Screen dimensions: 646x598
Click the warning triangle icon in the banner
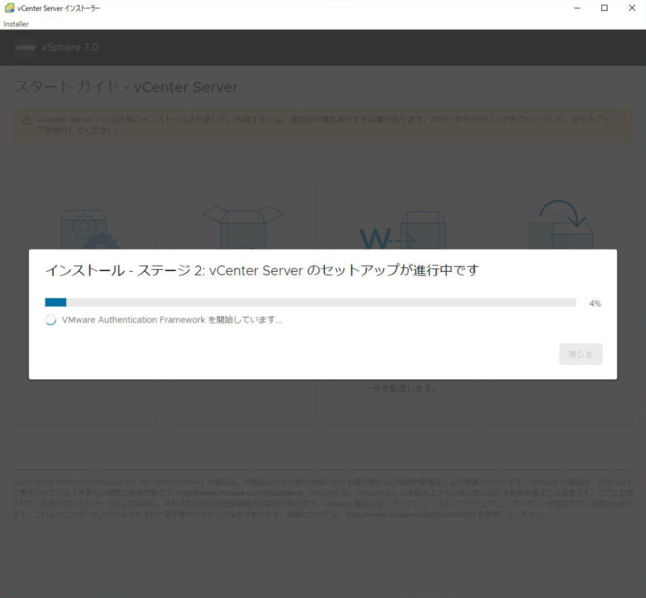coord(27,120)
